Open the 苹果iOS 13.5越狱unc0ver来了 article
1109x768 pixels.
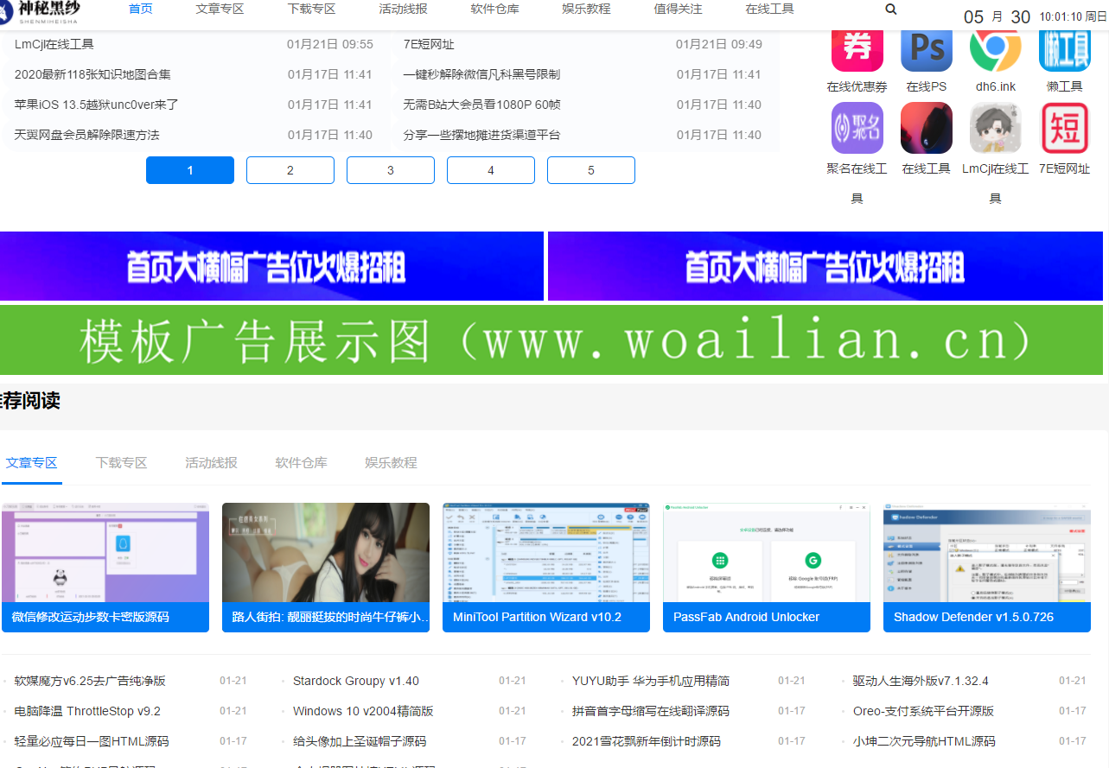pos(97,105)
